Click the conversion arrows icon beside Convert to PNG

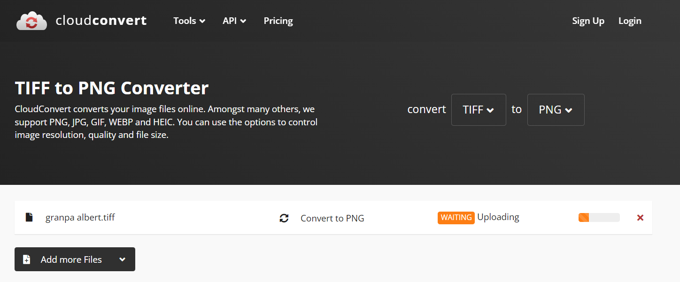284,218
